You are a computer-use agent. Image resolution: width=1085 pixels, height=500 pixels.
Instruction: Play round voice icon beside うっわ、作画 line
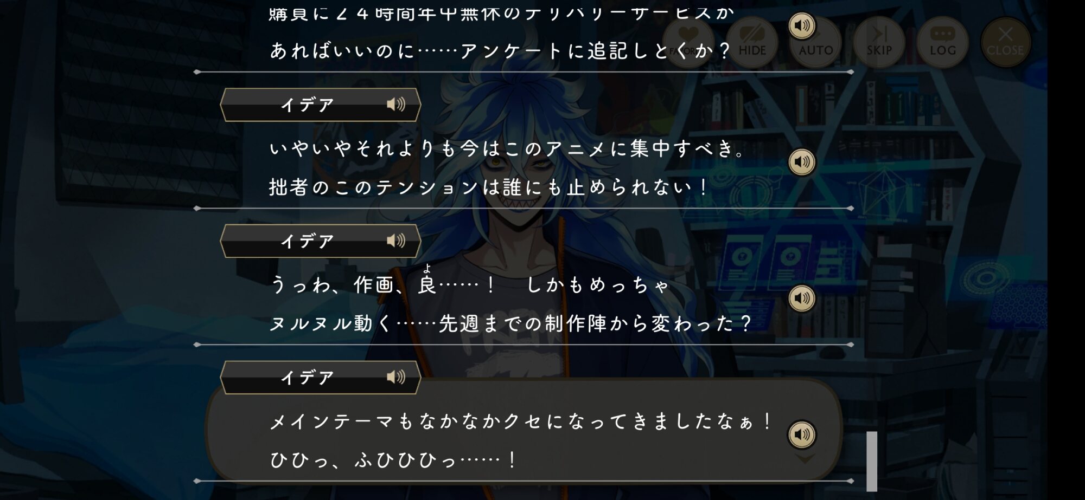click(802, 298)
